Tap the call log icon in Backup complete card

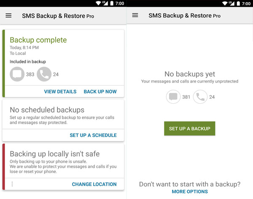click(44, 75)
